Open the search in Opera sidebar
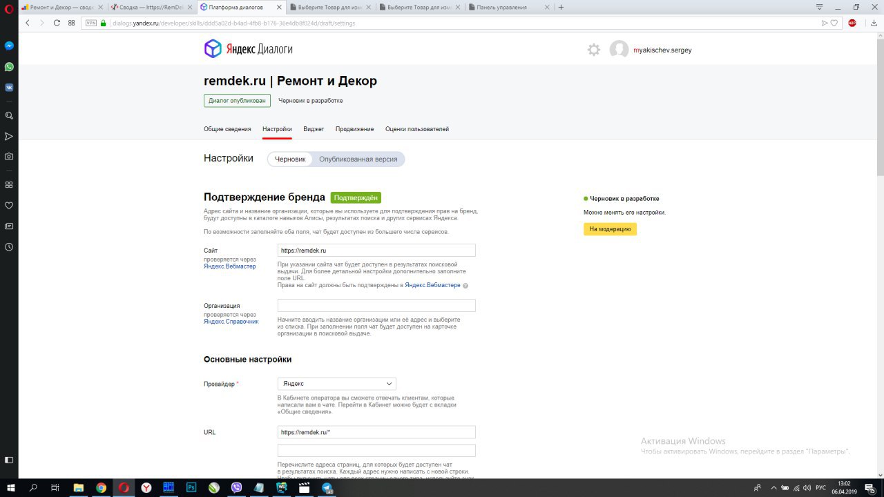The height and width of the screenshot is (497, 884). [x=9, y=116]
